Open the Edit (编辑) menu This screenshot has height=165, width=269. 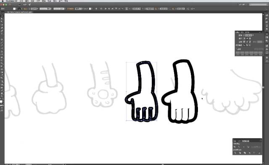point(27,1)
